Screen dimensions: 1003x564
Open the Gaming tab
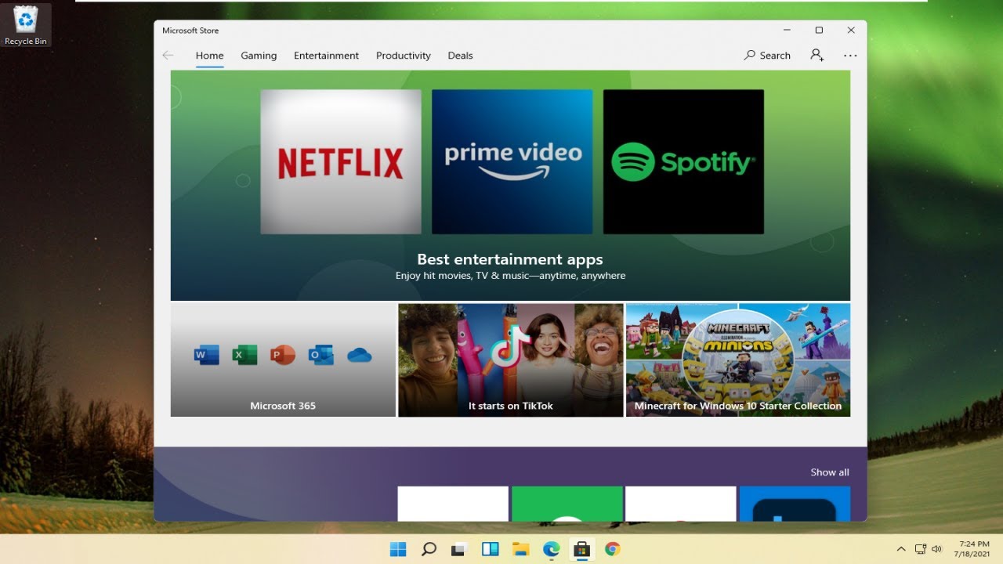(259, 56)
